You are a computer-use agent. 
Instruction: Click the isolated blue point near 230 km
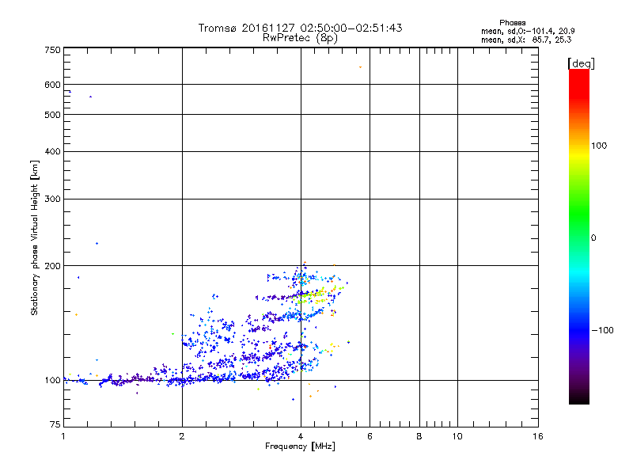[97, 244]
